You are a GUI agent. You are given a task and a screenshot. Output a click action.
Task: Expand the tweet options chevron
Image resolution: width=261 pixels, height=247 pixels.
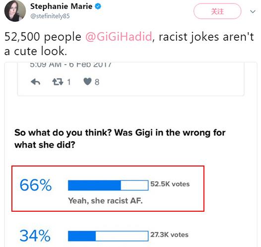[x=253, y=11]
